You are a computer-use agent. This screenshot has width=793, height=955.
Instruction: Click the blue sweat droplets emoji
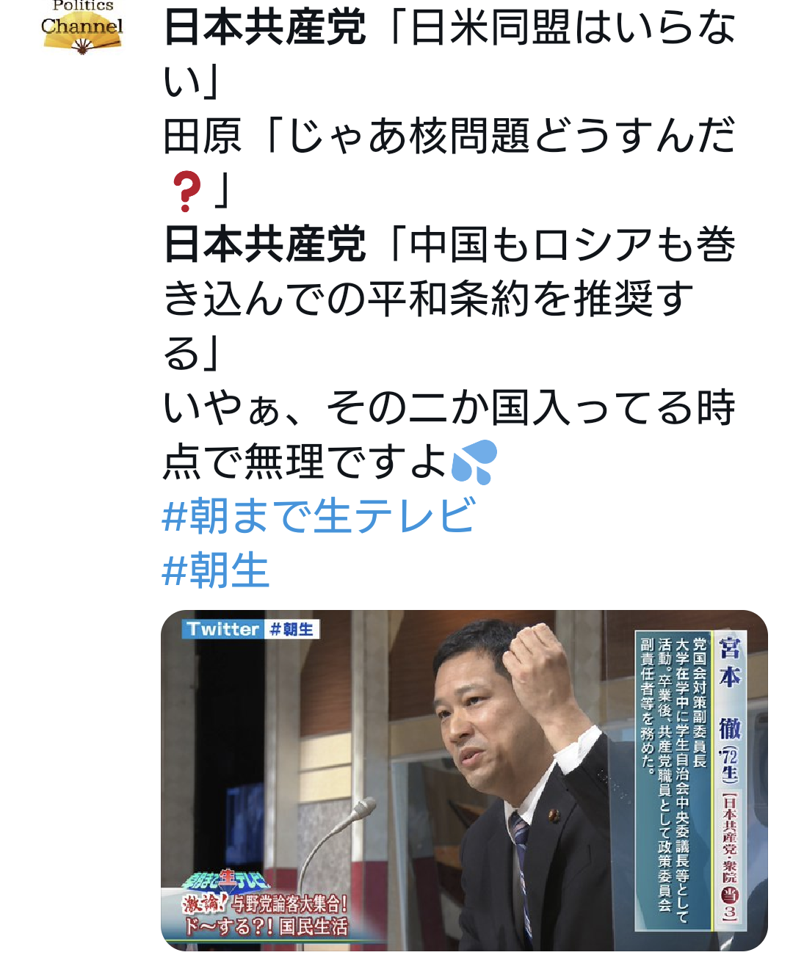pyautogui.click(x=474, y=462)
